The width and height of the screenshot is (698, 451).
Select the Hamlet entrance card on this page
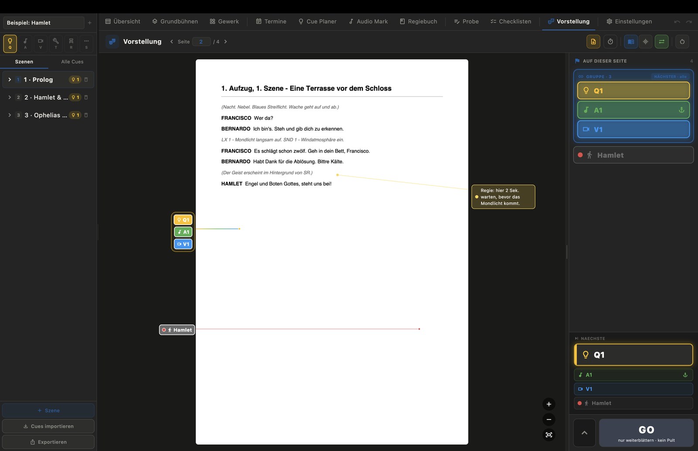pyautogui.click(x=633, y=155)
